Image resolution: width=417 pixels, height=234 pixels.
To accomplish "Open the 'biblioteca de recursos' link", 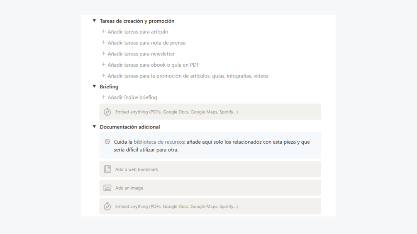I will pyautogui.click(x=159, y=142).
